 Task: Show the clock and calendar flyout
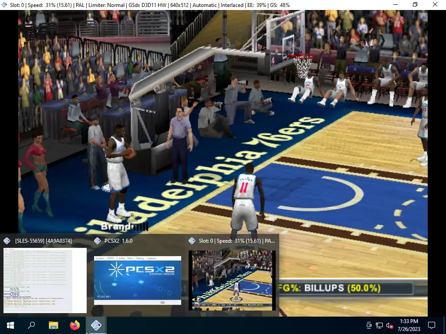point(409,325)
